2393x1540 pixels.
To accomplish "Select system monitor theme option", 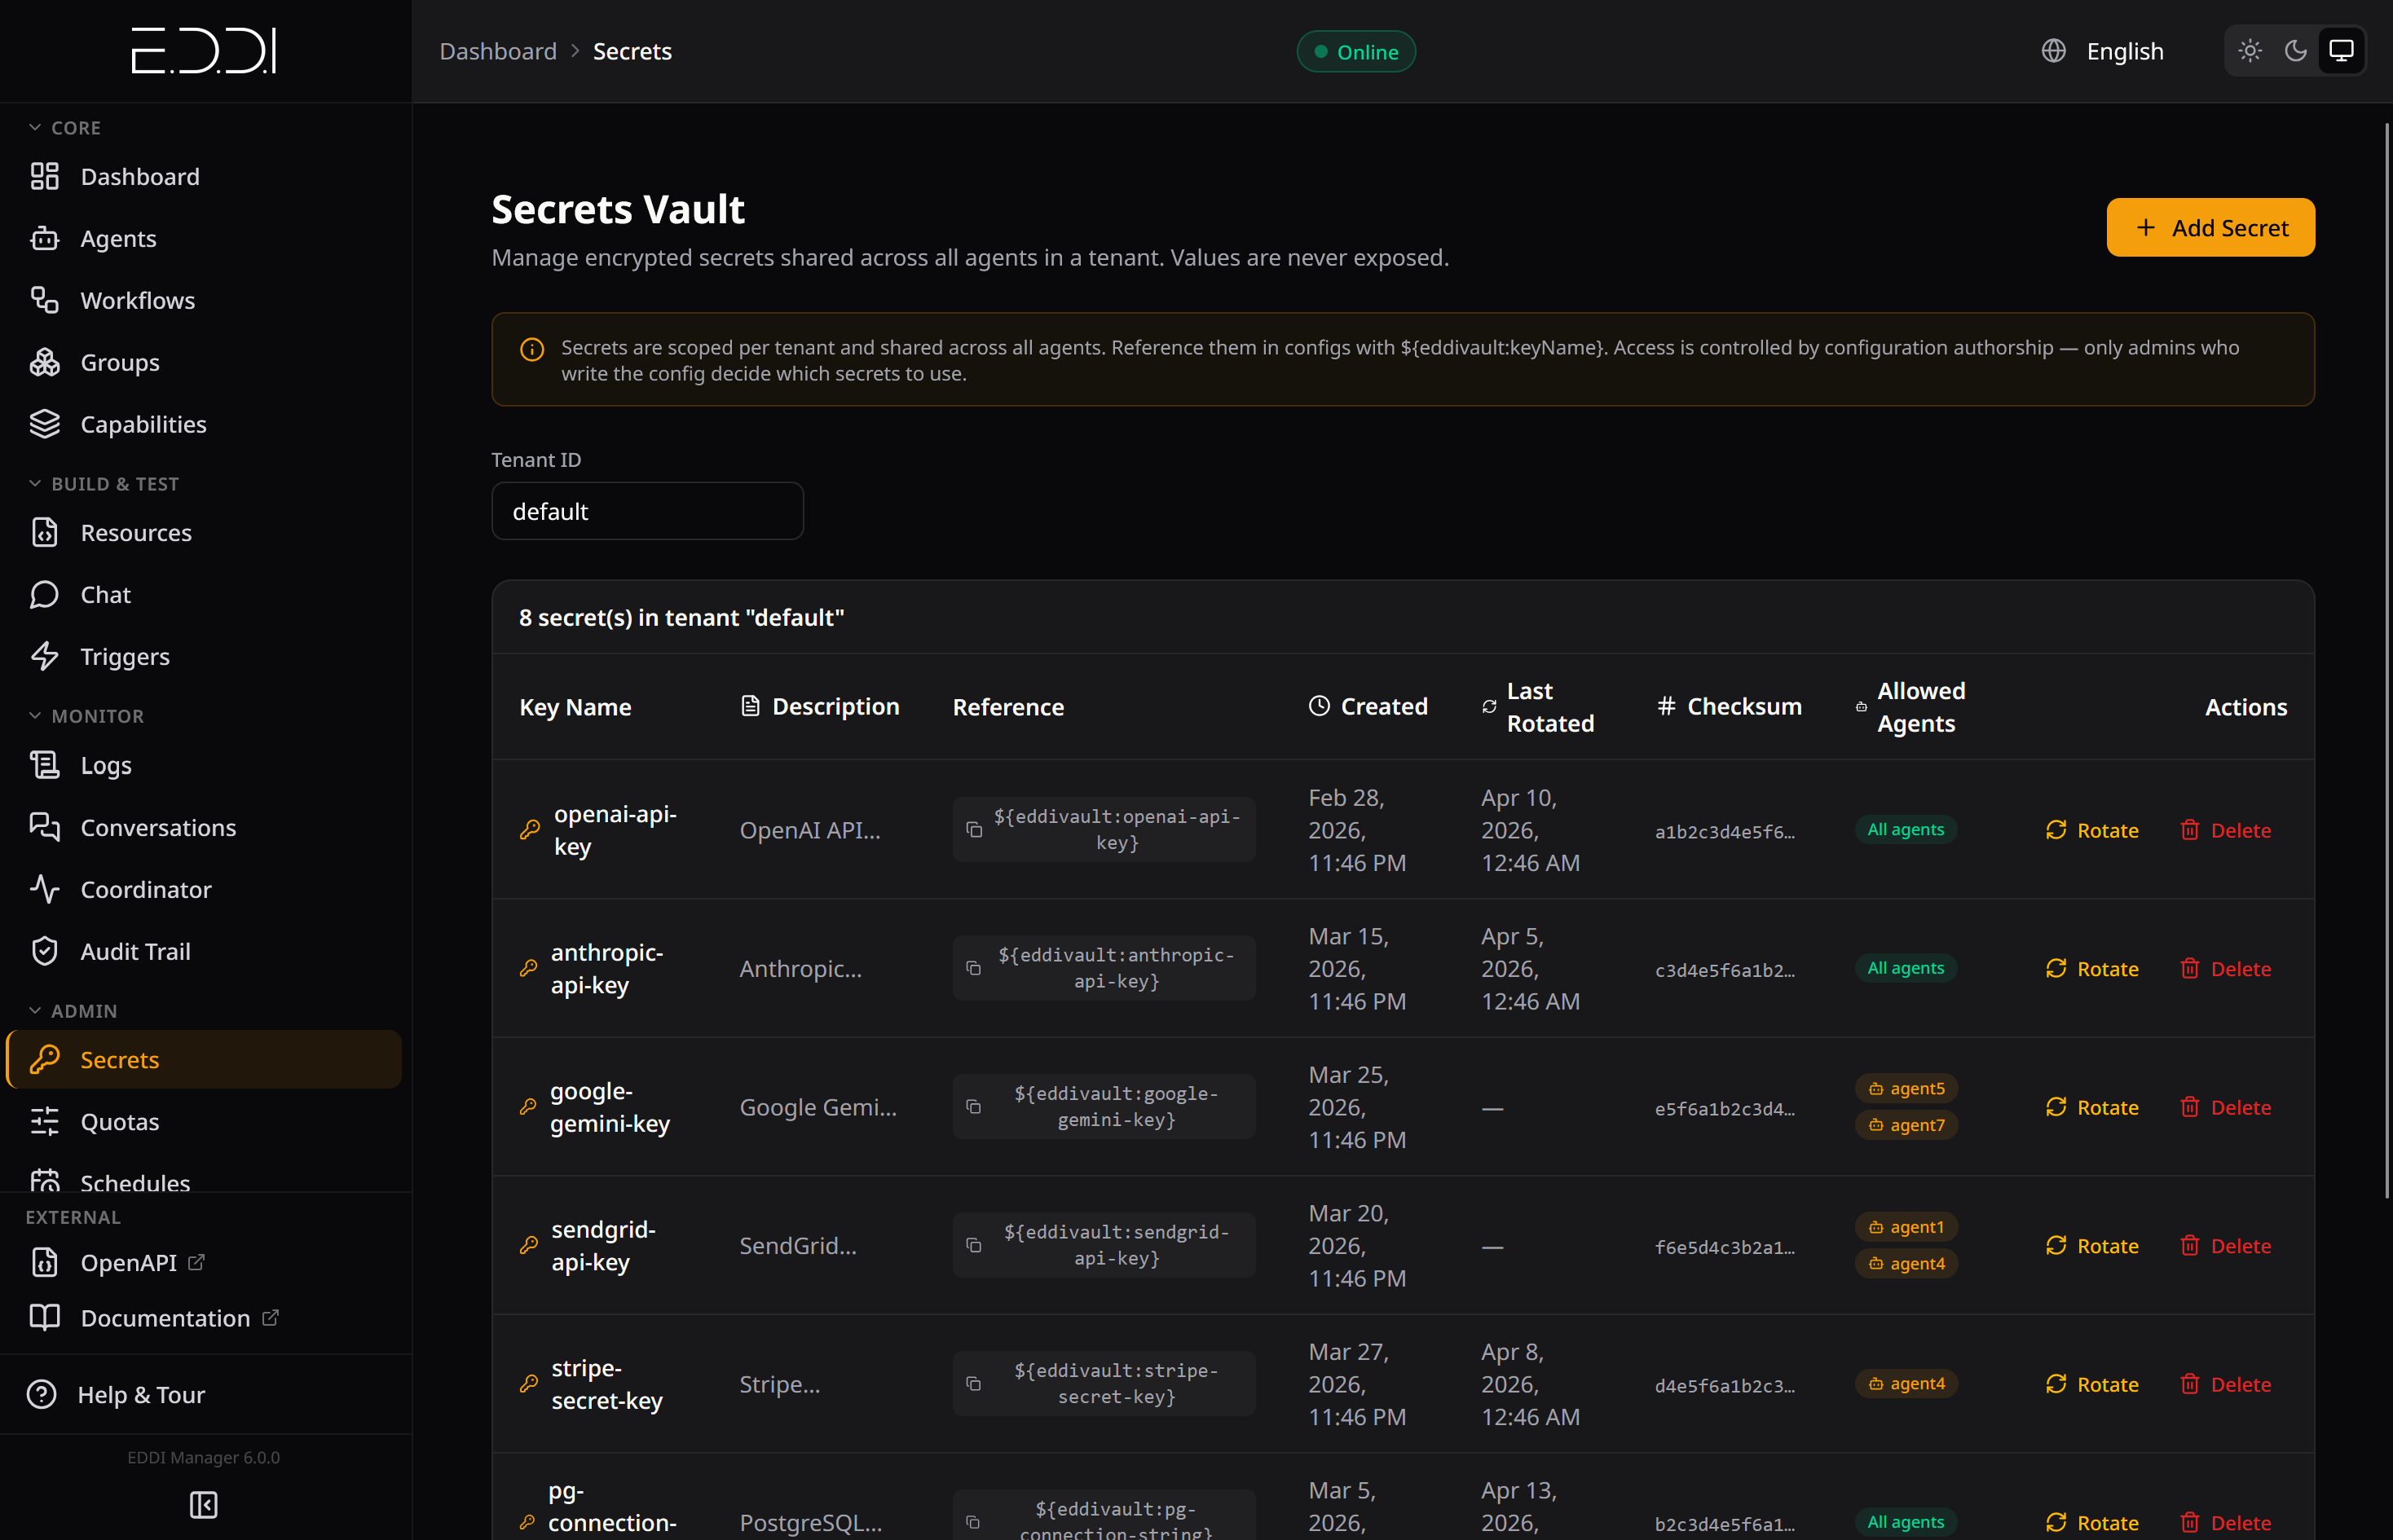I will tap(2341, 51).
